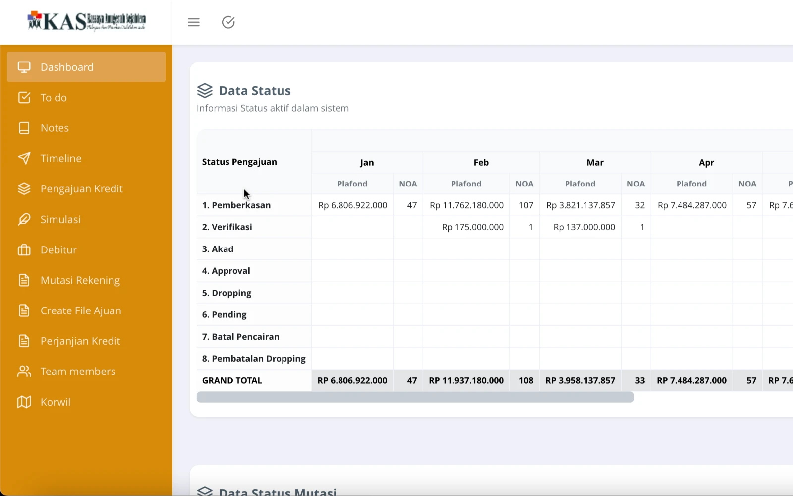Click the RP 11.937.180.000 grand total

[466, 380]
